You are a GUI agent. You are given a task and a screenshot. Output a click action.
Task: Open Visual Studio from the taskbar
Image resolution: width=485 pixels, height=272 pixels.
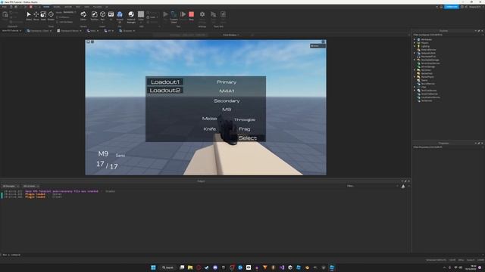[x=282, y=267]
